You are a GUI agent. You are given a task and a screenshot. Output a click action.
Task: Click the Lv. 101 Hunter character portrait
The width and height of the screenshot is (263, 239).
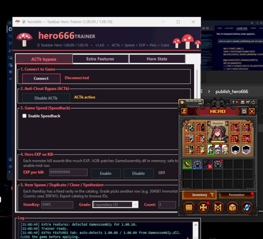[x=218, y=134]
